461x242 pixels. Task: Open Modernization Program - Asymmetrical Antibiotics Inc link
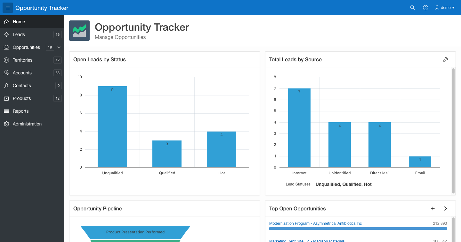[x=315, y=223]
